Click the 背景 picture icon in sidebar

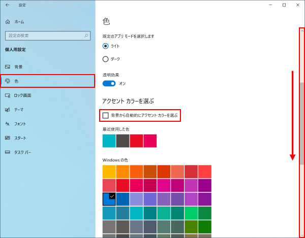(x=7, y=67)
